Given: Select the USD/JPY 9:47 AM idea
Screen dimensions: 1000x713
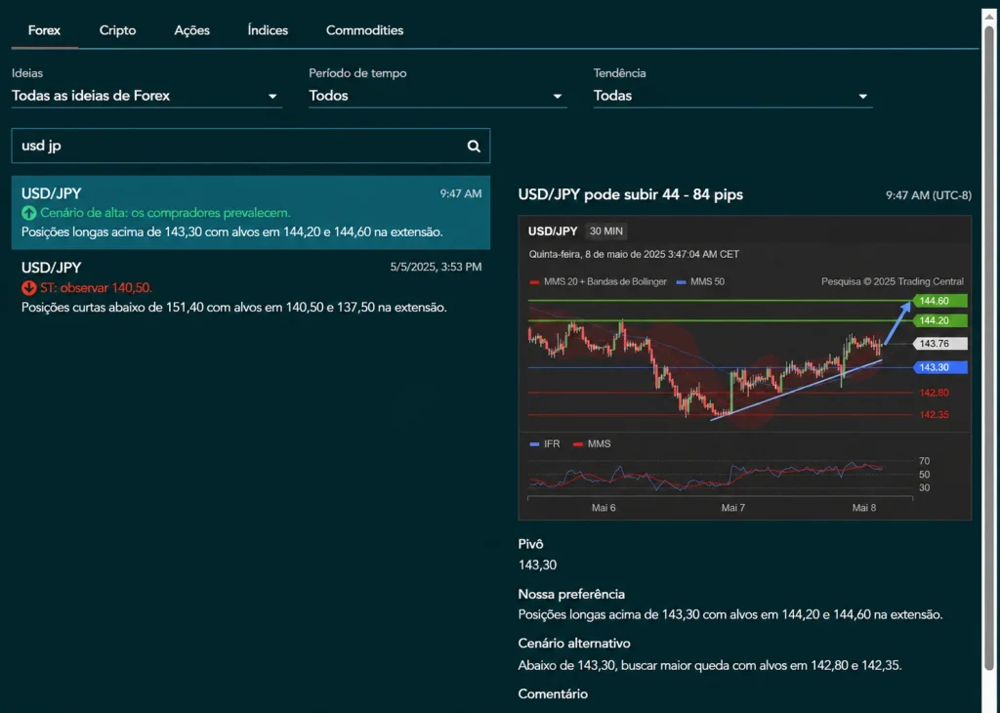Looking at the screenshot, I should coord(251,212).
